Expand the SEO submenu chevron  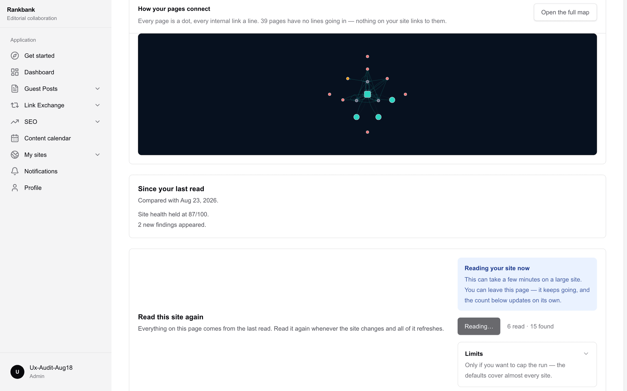(97, 122)
